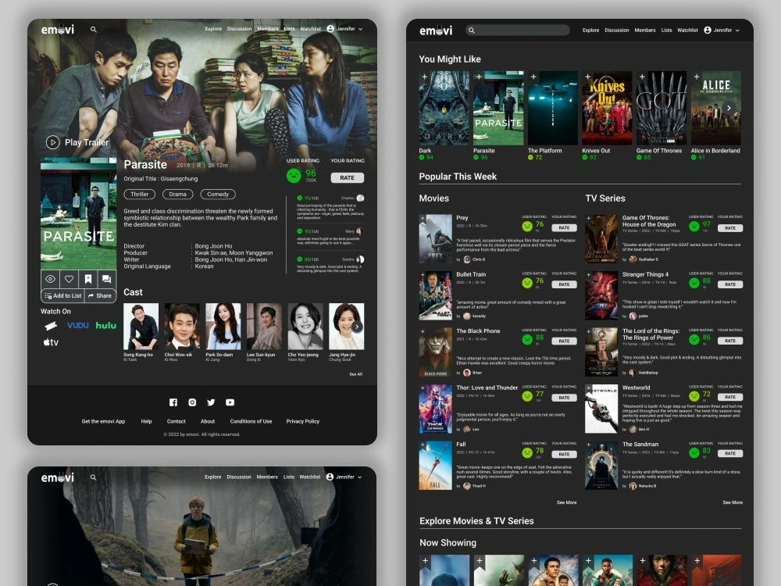781x586 pixels.
Task: Add Game Of Thrones poster with plus icon
Action: click(x=642, y=77)
